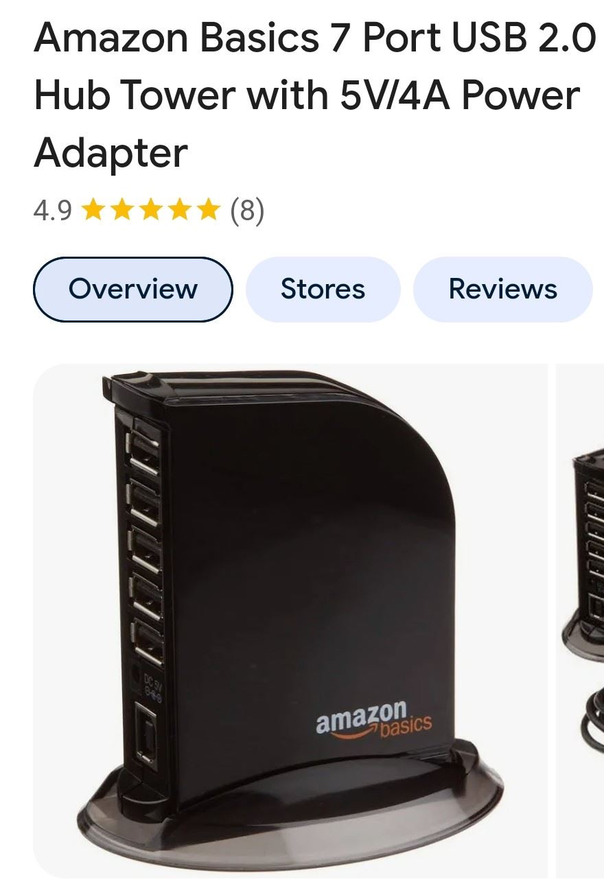The width and height of the screenshot is (604, 888).
Task: Click the first yellow rating star
Action: (93, 209)
